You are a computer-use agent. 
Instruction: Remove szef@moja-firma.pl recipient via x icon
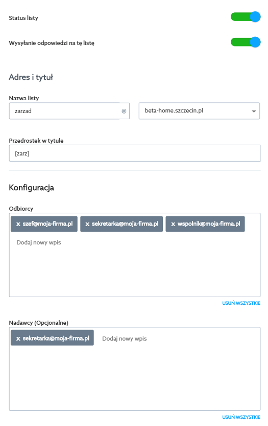pos(18,225)
